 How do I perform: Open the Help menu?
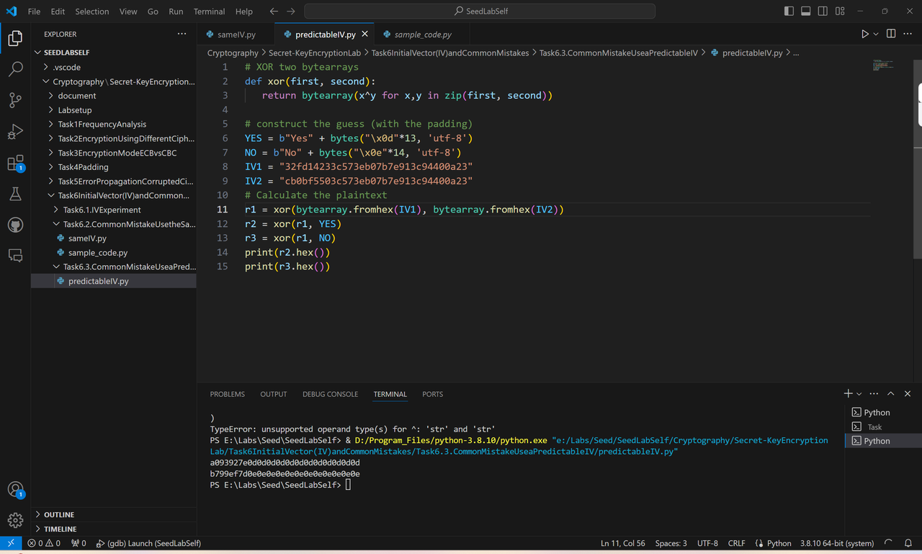244,12
